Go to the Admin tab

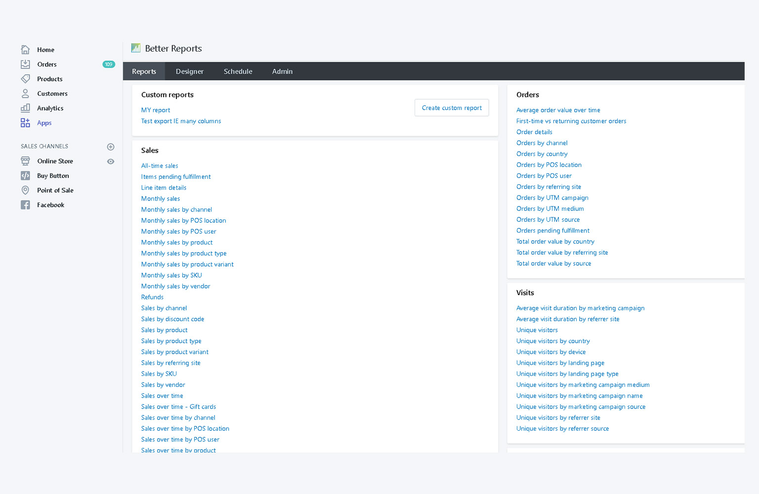pos(282,72)
